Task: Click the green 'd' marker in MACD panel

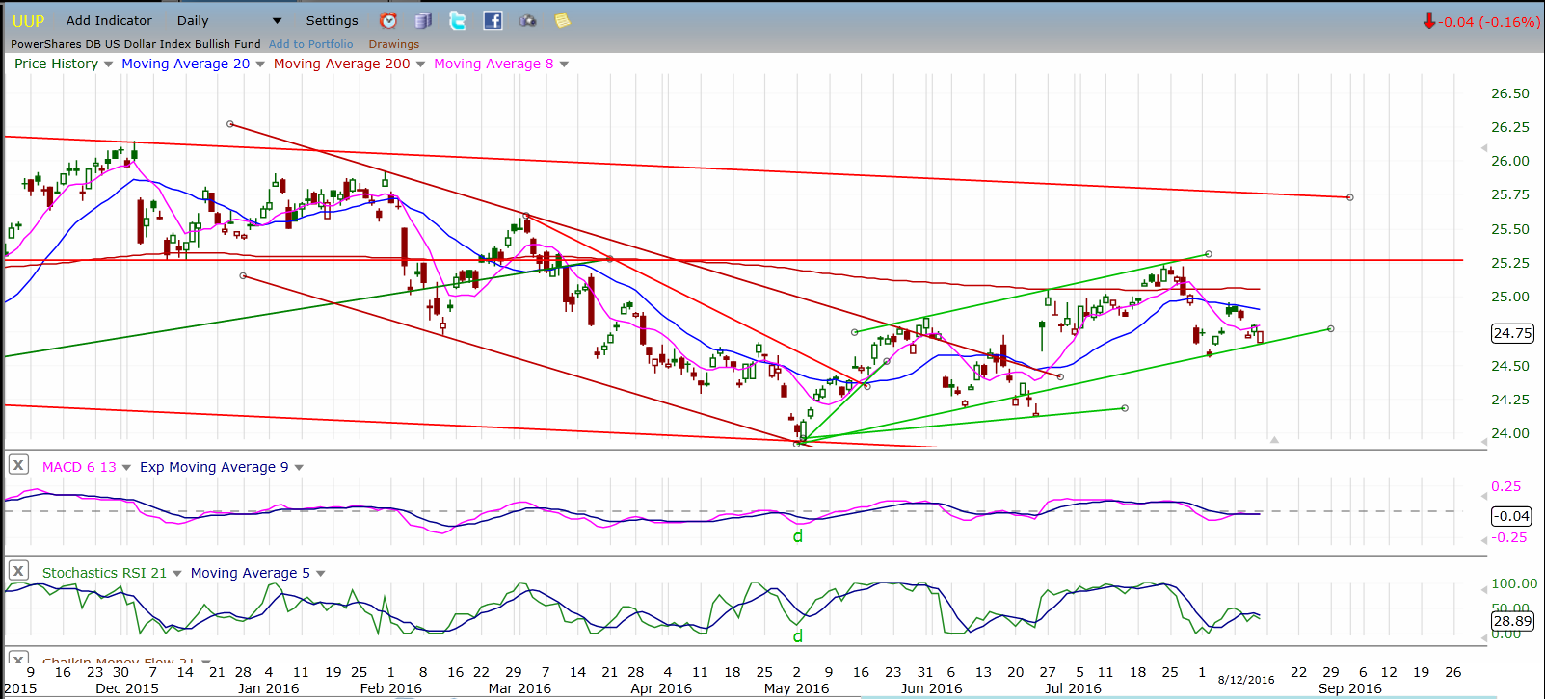Action: coord(798,536)
